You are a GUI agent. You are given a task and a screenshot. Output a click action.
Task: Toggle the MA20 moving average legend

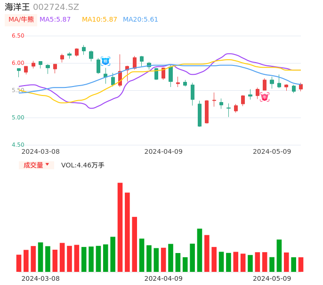tap(140, 20)
